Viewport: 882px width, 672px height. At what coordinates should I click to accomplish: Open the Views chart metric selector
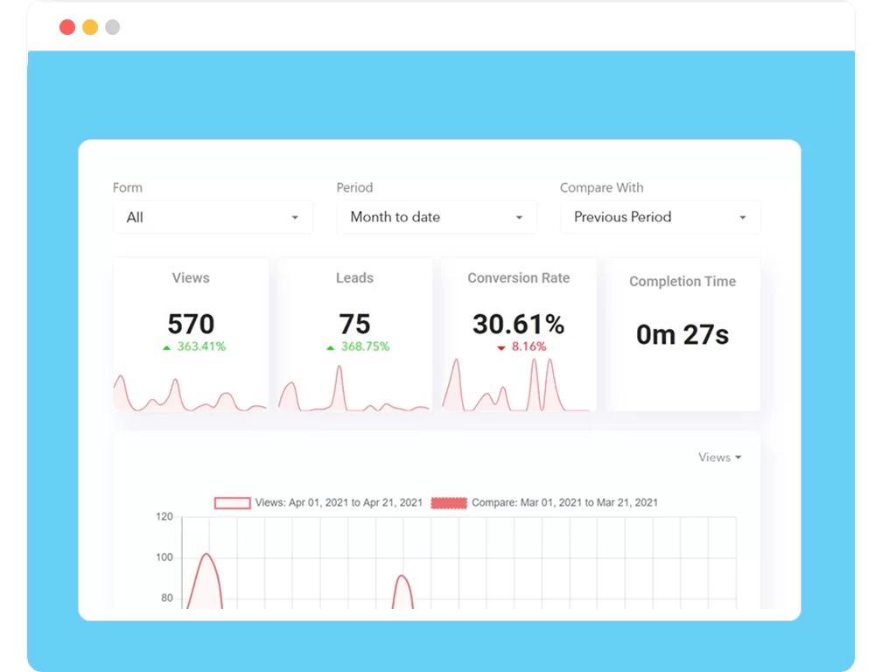click(719, 458)
